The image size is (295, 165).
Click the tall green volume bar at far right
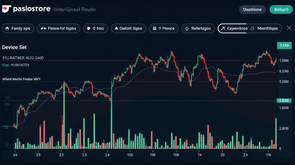tap(276, 133)
